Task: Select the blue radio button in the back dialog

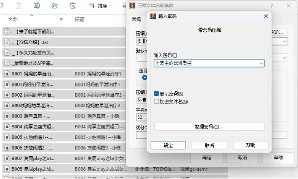Action: 145,78
